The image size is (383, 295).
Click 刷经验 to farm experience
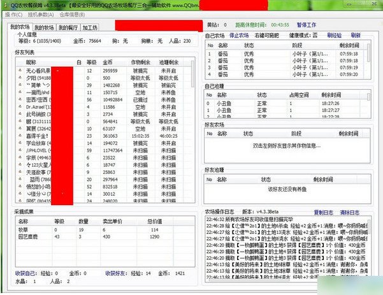(x=334, y=36)
